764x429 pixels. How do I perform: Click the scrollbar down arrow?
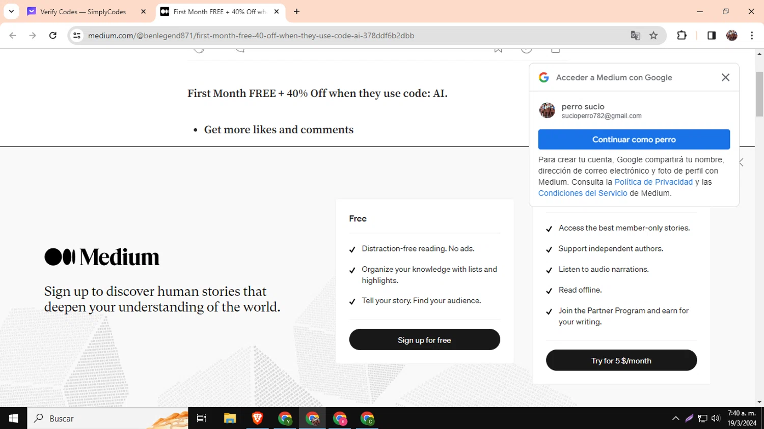click(759, 402)
